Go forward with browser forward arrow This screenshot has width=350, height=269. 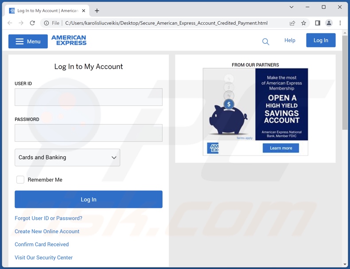pos(21,23)
